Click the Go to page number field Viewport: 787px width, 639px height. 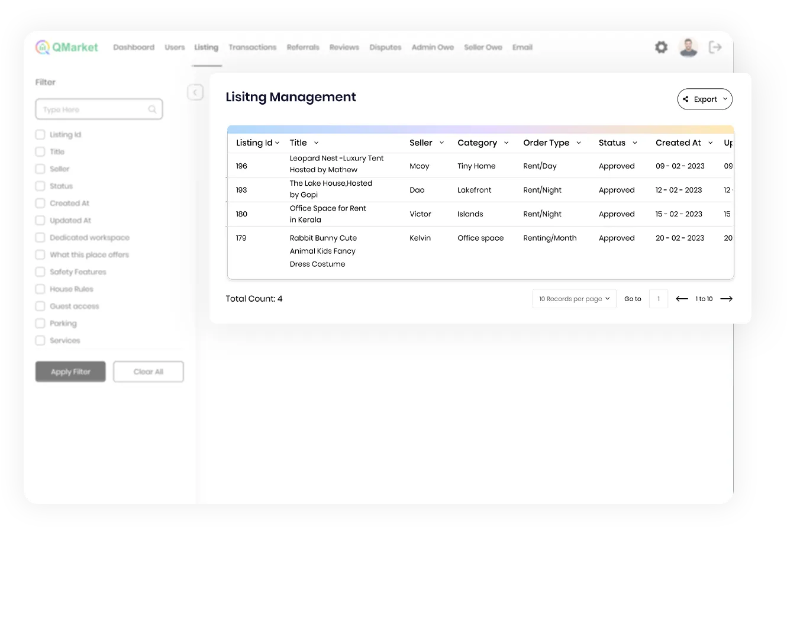(x=658, y=299)
